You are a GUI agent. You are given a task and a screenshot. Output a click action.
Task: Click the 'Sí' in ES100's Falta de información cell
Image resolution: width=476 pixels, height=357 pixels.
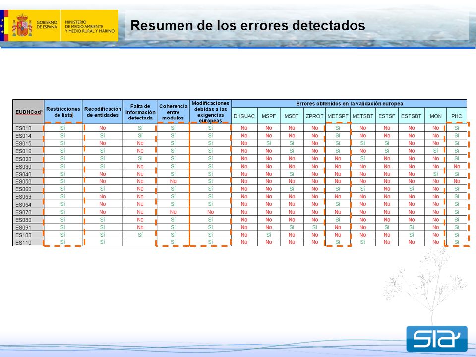pyautogui.click(x=140, y=235)
